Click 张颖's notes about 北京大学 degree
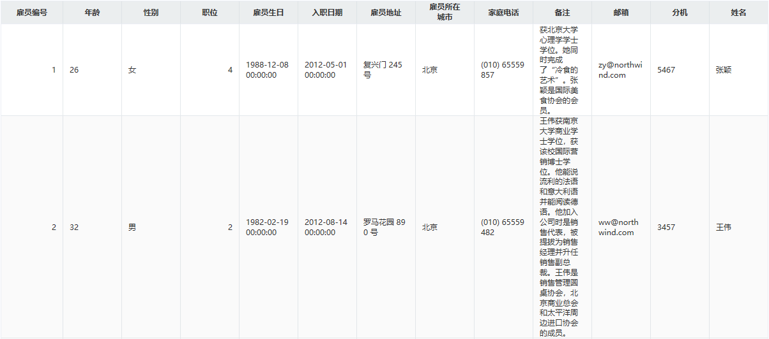The height and width of the screenshot is (339, 769). click(562, 70)
